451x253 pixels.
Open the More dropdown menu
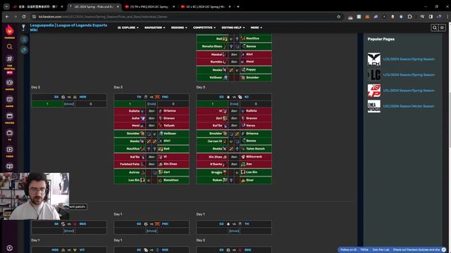coord(257,27)
